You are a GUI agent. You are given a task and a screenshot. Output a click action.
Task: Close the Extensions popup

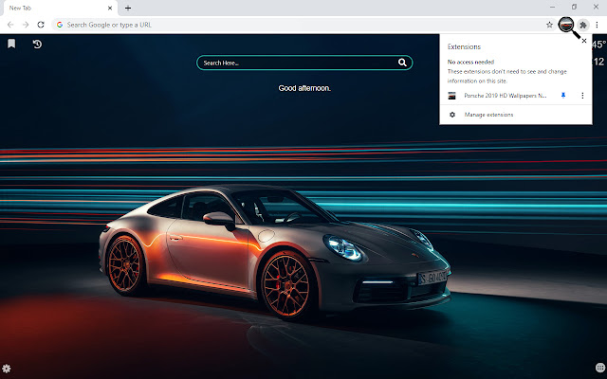click(584, 41)
